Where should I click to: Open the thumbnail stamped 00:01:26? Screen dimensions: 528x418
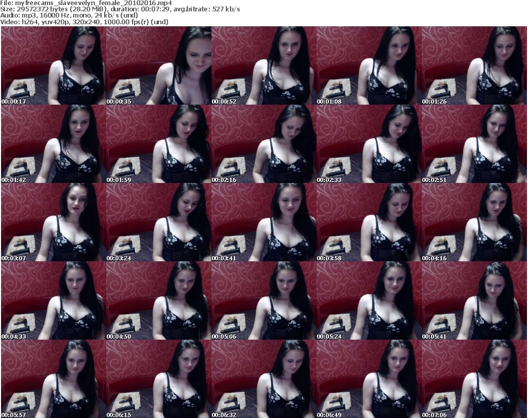pyautogui.click(x=474, y=65)
